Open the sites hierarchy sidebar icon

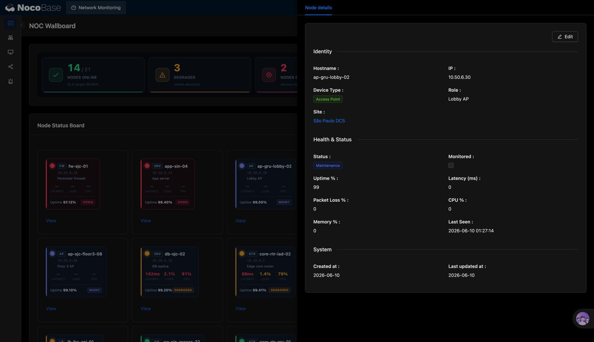tap(10, 38)
